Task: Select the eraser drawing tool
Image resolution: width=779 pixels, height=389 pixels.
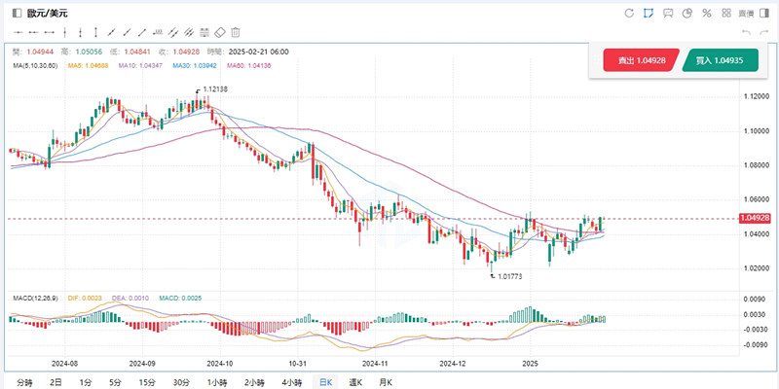Action: tap(219, 32)
